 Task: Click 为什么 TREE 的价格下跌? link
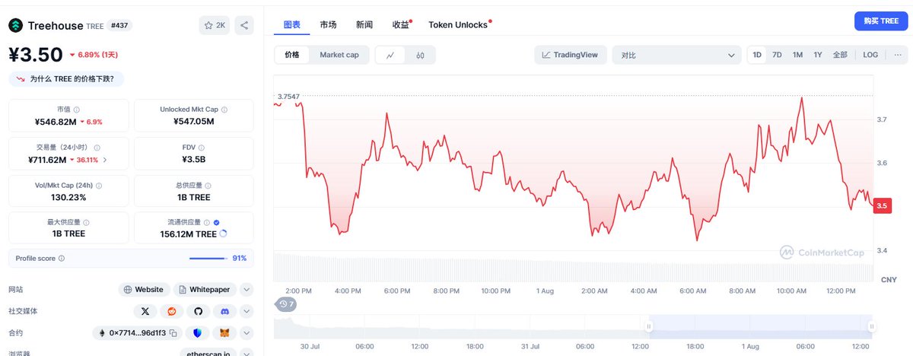pyautogui.click(x=66, y=78)
